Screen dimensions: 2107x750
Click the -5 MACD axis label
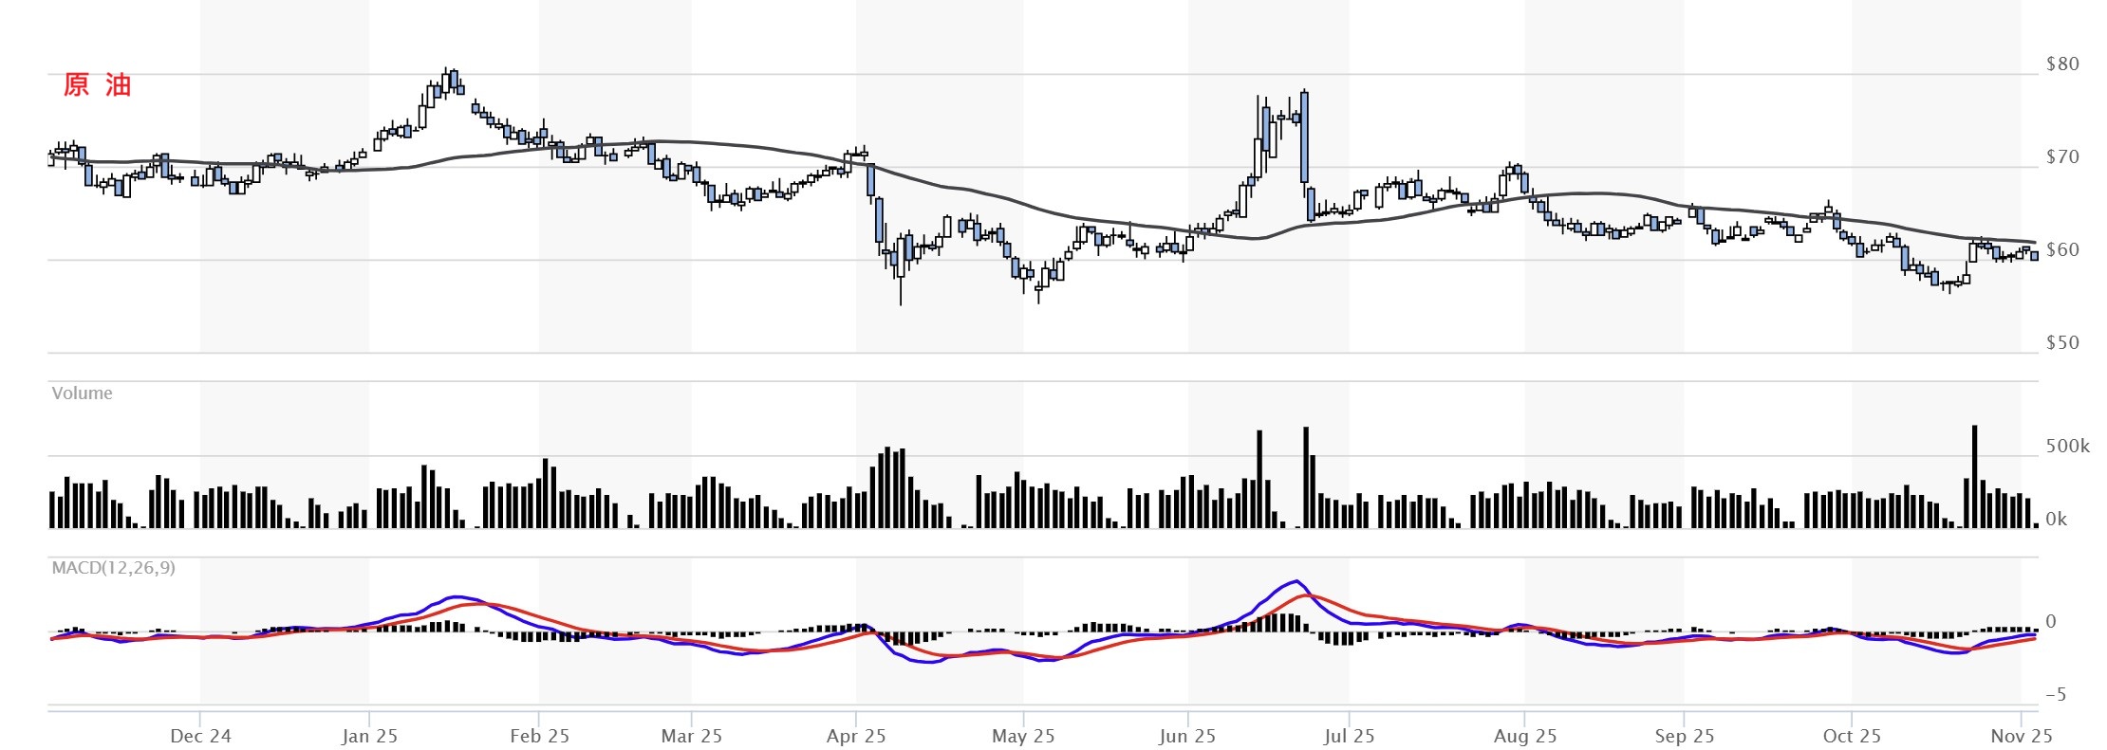[x=2055, y=695]
